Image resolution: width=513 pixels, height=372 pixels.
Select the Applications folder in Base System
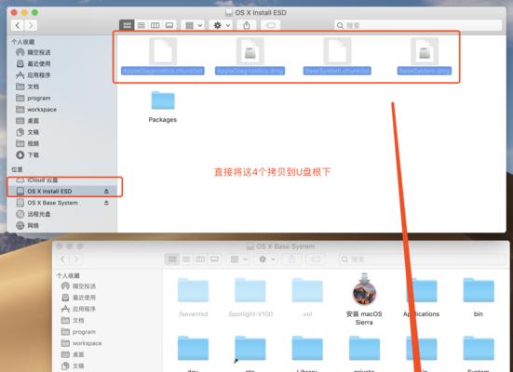click(422, 298)
